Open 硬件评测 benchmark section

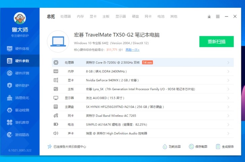[x=20, y=73]
